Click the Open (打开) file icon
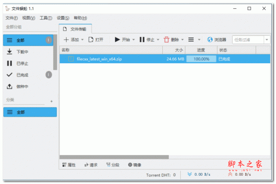276x184 pixels. (x=91, y=39)
